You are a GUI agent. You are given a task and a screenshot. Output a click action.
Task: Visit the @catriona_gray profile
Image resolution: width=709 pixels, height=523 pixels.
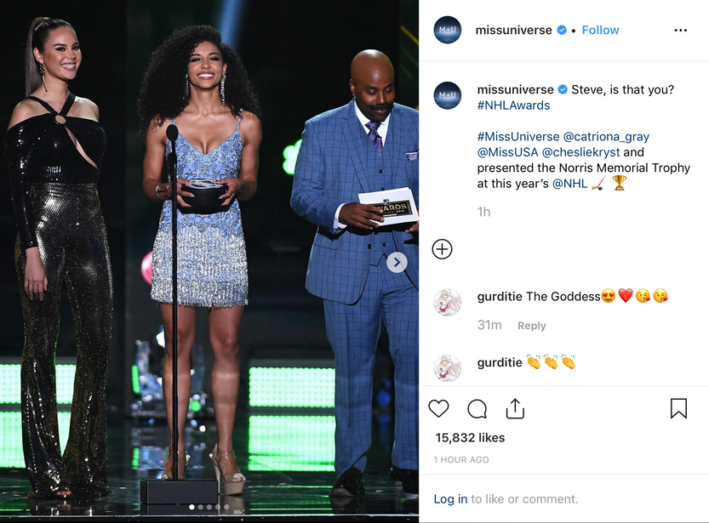(x=606, y=136)
